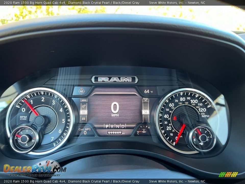Tap the left turn signal arrow indicator

click(x=65, y=90)
